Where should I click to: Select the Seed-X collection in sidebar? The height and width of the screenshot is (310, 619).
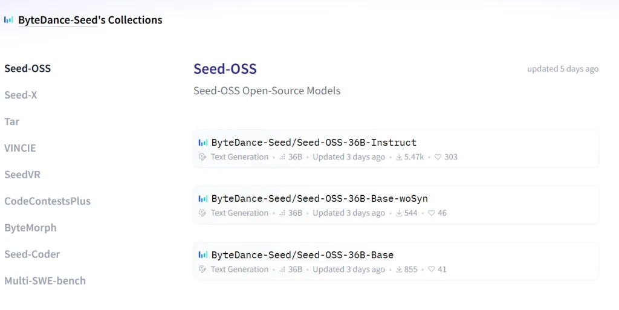click(21, 95)
